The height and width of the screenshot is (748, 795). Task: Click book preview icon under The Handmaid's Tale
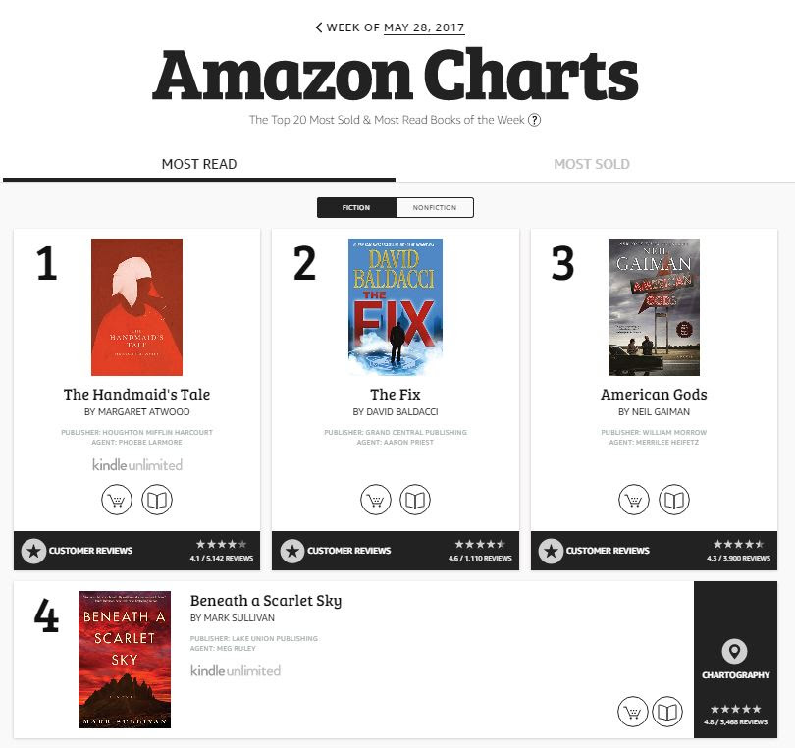click(157, 501)
